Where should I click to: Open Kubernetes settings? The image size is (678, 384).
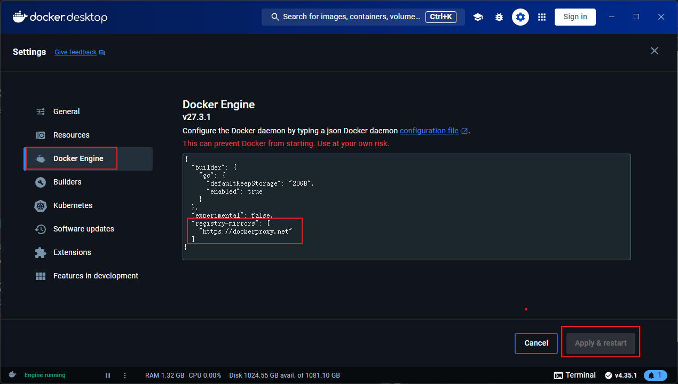(x=73, y=205)
